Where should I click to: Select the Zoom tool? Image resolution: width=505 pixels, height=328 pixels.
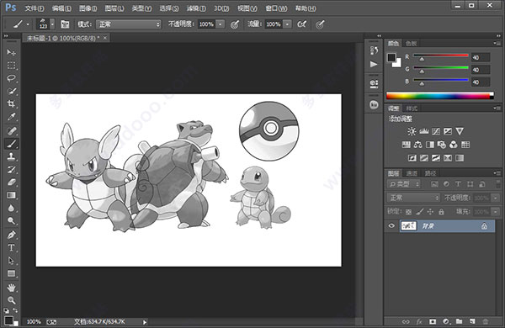(11, 300)
